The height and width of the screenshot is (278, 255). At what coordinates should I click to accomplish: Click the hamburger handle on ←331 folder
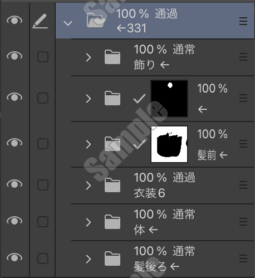pyautogui.click(x=243, y=21)
